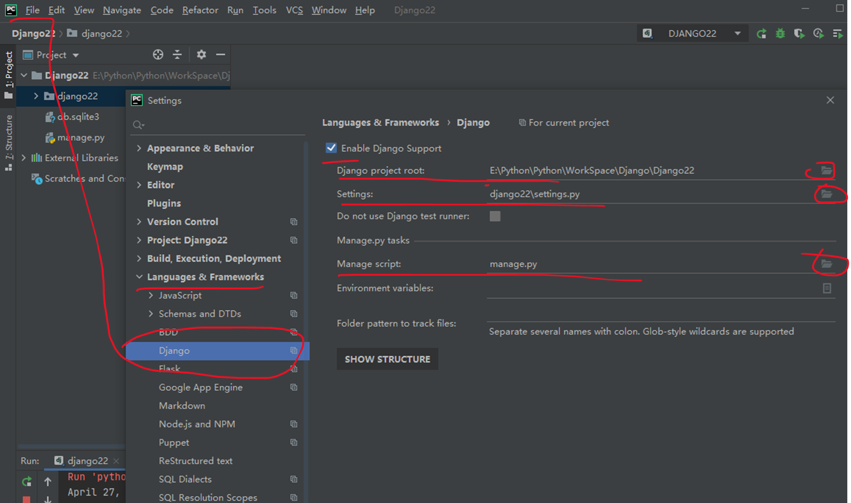Expand Build, Execution, Deployment settings
This screenshot has height=503, width=851.
tap(139, 258)
